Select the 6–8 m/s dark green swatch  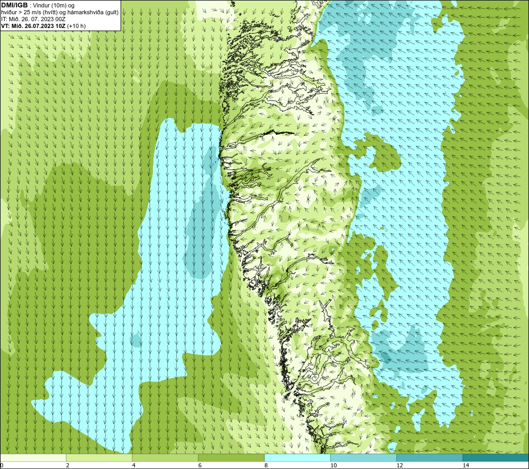pyautogui.click(x=232, y=458)
